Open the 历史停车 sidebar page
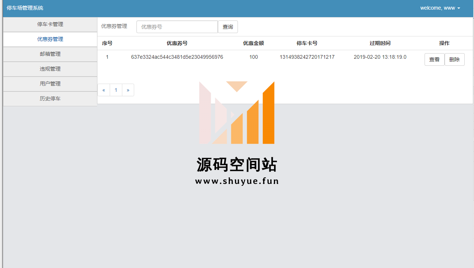The height and width of the screenshot is (268, 474). pyautogui.click(x=50, y=99)
